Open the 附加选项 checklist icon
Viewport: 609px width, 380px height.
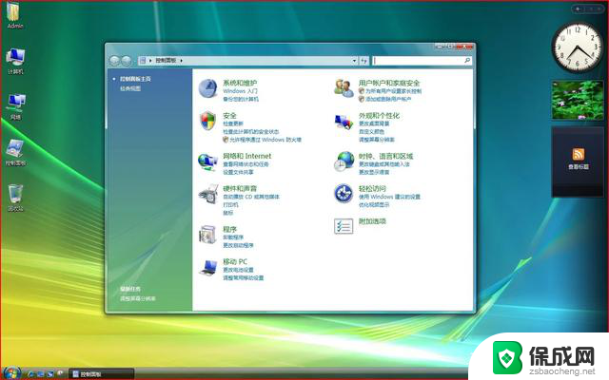click(x=344, y=226)
